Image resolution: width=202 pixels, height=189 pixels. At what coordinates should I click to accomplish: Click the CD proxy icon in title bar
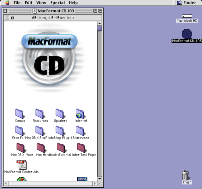pos(34,11)
